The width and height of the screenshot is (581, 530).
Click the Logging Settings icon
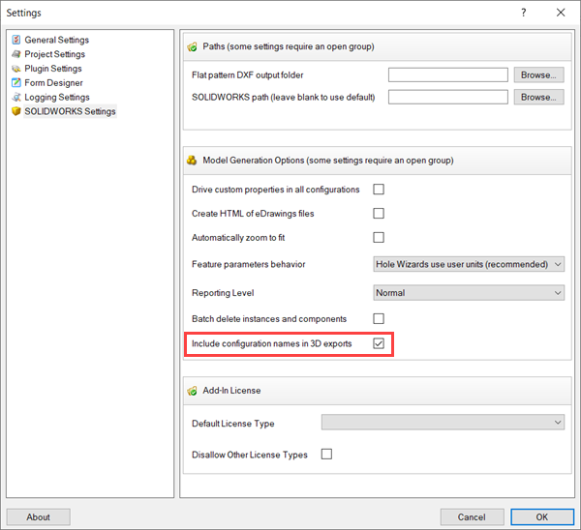[15, 98]
